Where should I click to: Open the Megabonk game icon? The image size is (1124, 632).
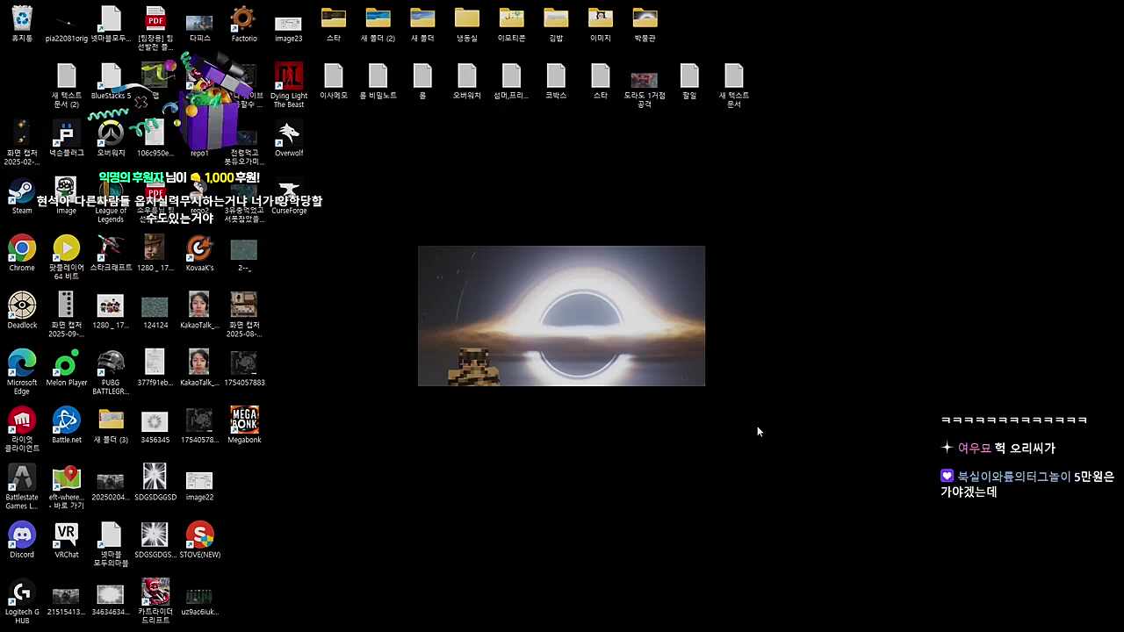click(244, 420)
